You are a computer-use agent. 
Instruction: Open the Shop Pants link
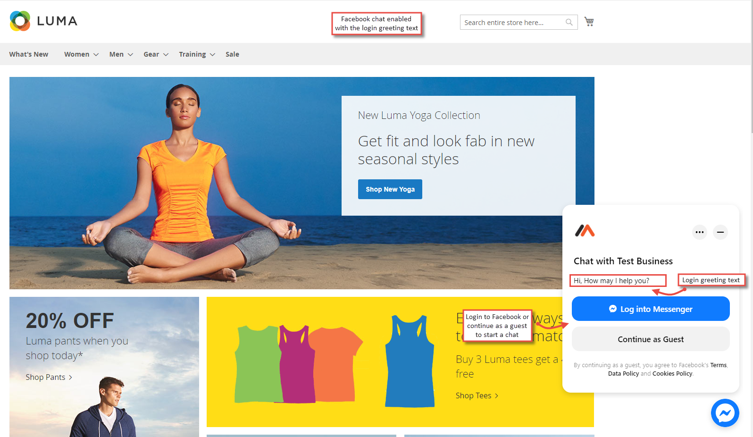[x=49, y=377]
